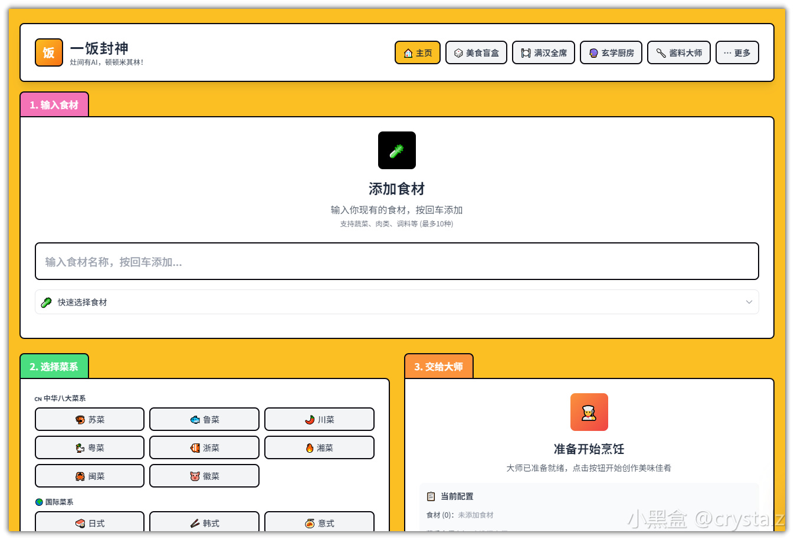Click the 1. 输入食材 section label

(x=54, y=104)
